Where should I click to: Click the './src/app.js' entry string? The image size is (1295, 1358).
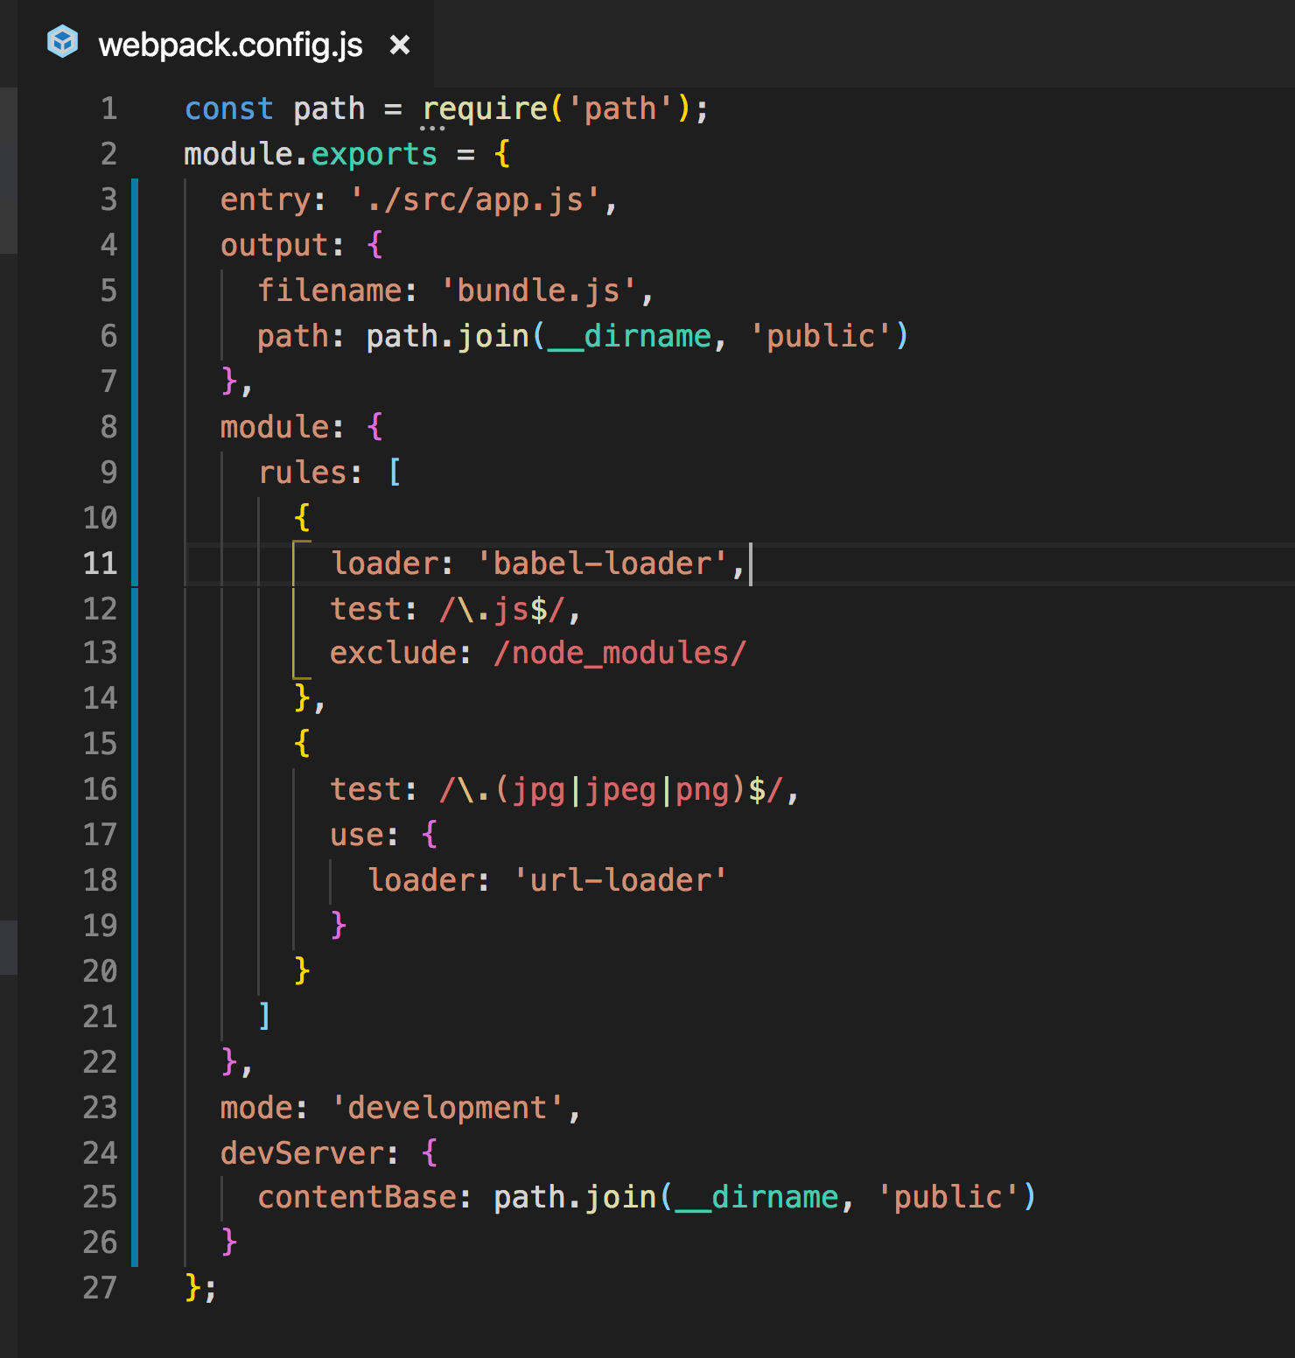(476, 199)
